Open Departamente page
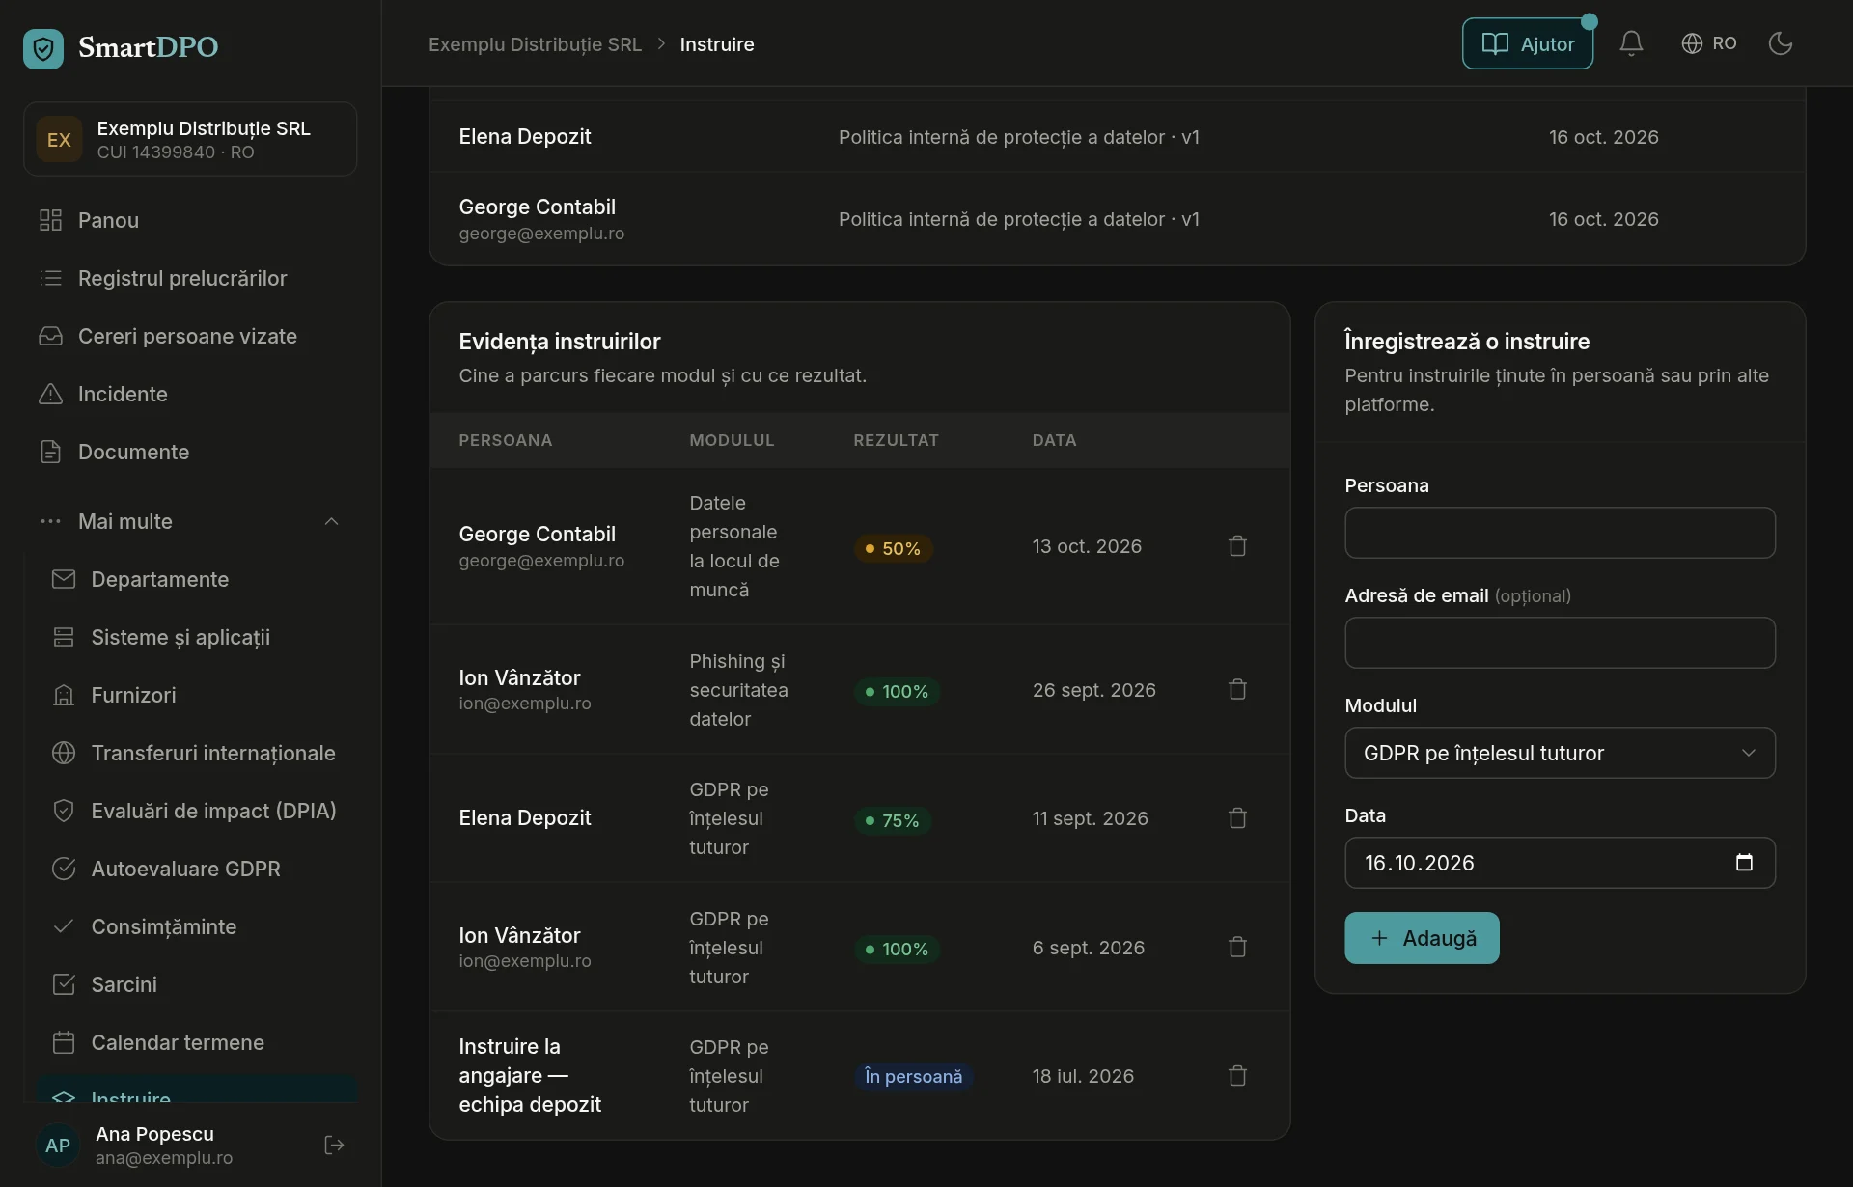1853x1187 pixels. (x=197, y=579)
